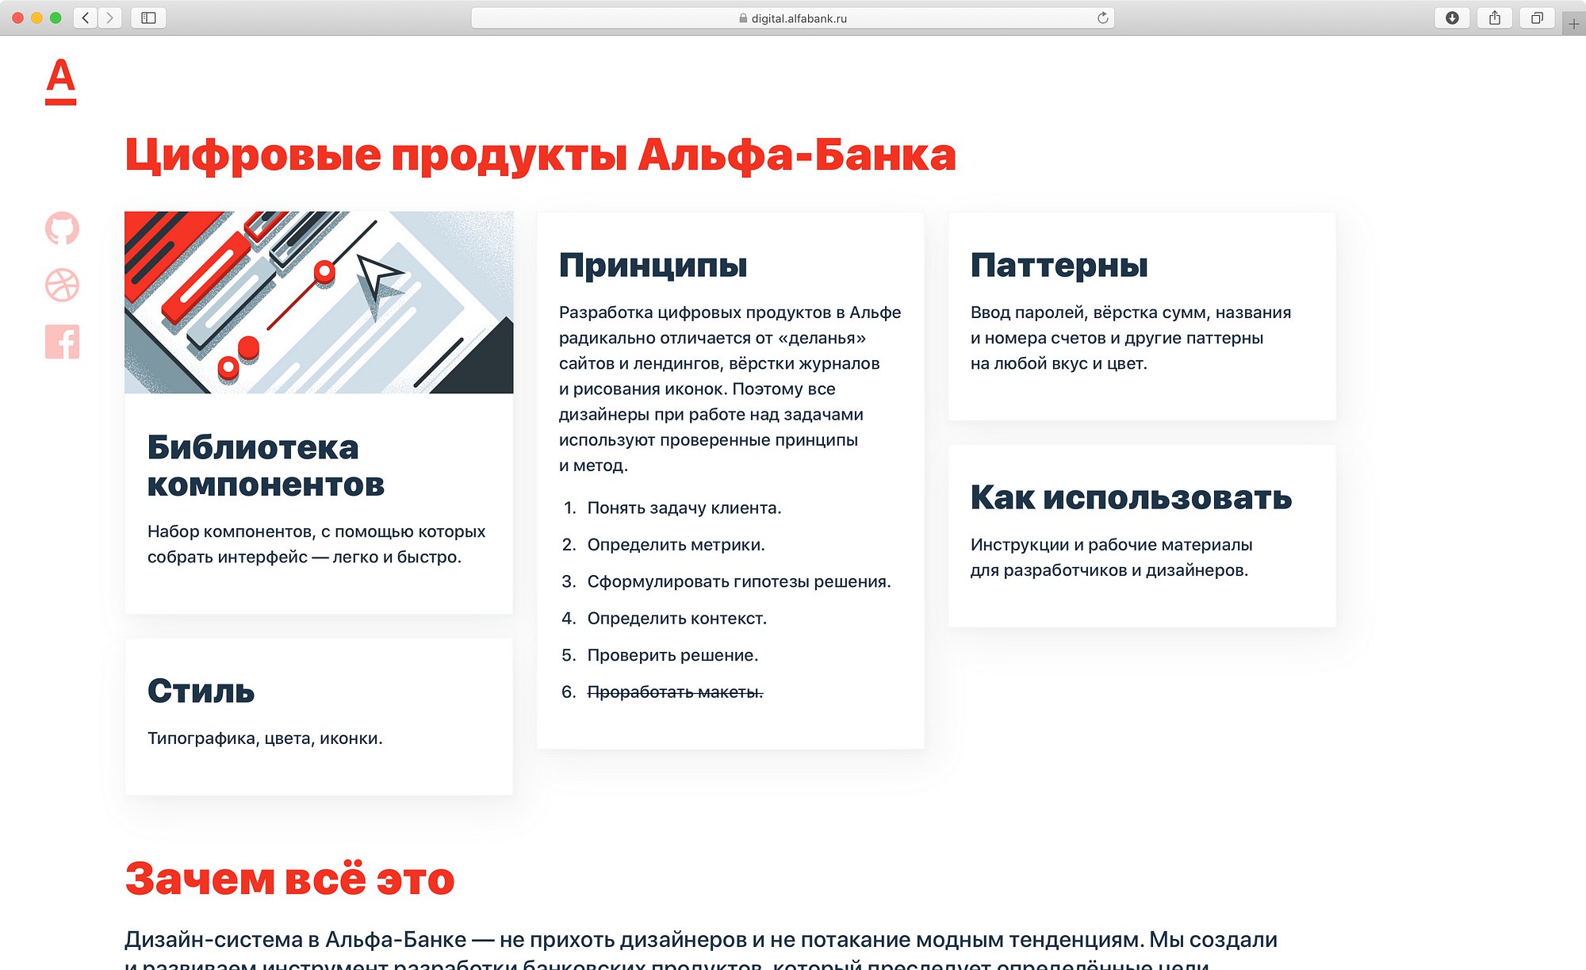Focus the digital.alfabank.ru address field

coord(793,18)
